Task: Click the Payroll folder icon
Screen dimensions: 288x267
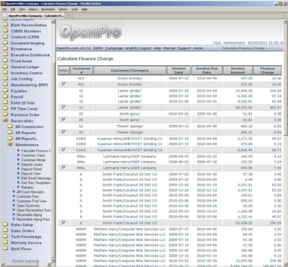Action: [5, 97]
